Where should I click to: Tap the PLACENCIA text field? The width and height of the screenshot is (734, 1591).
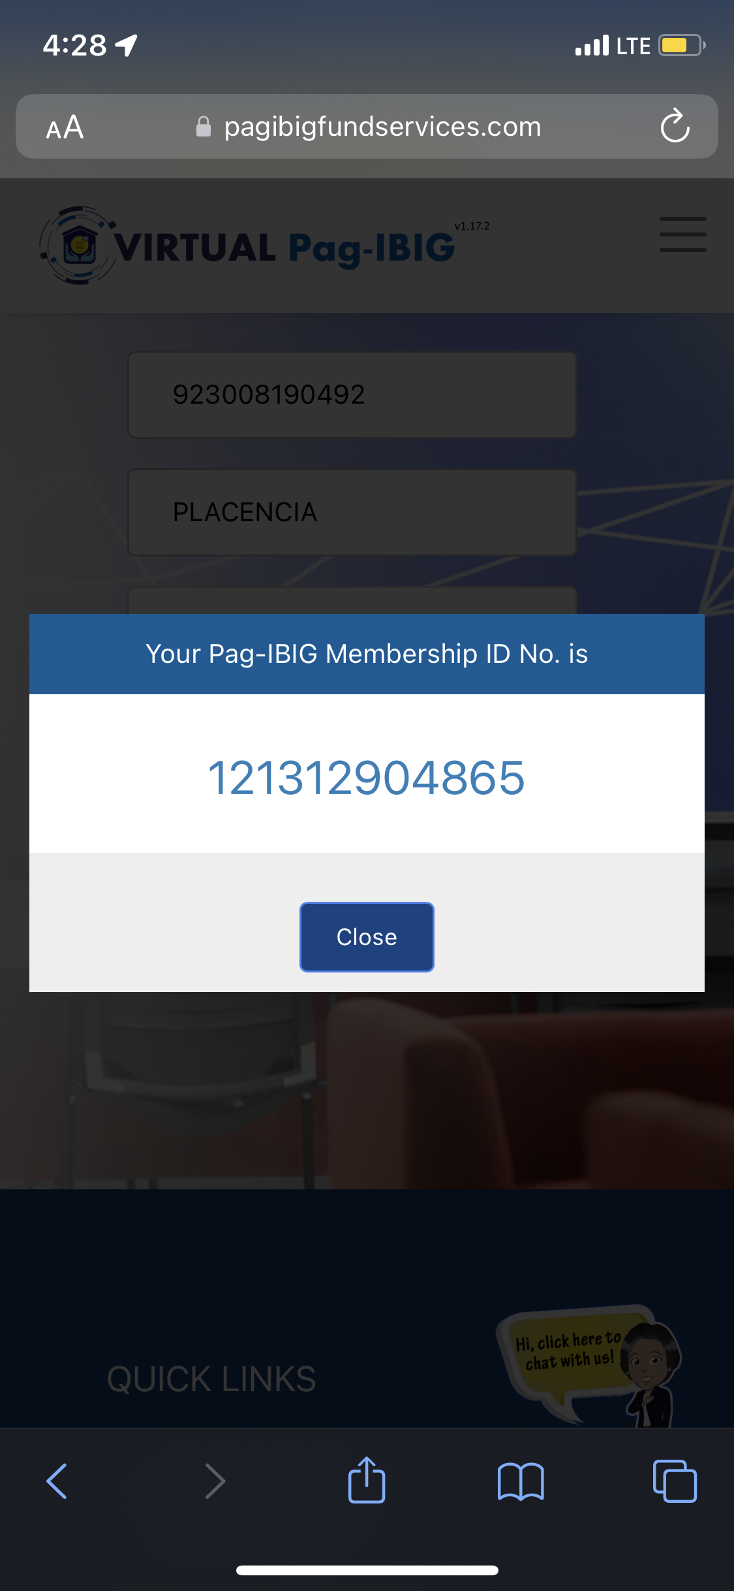[352, 512]
